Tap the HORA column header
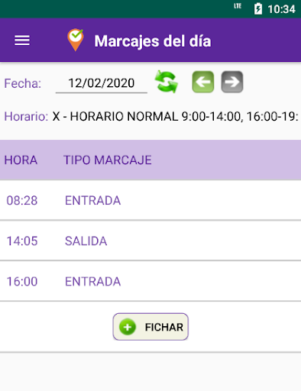Image resolution: width=301 pixels, height=391 pixels. [21, 160]
